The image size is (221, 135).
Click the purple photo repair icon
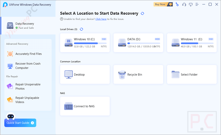(10, 86)
